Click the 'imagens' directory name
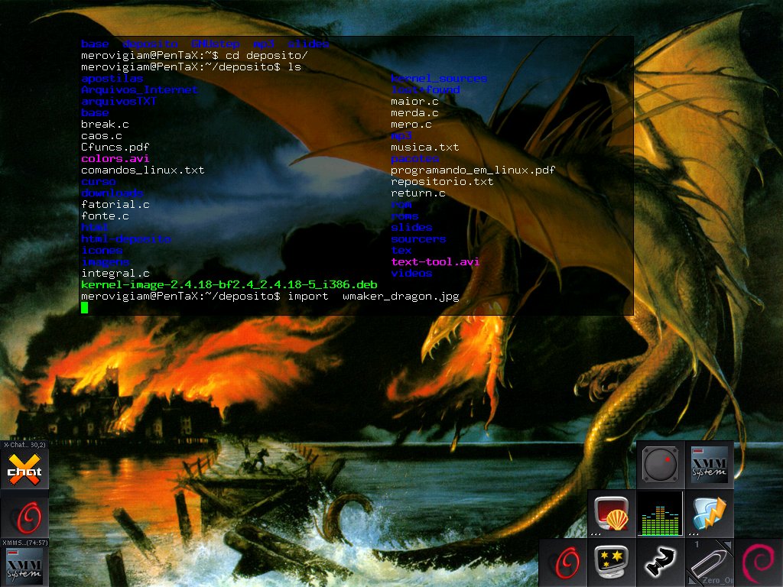The width and height of the screenshot is (783, 587). click(105, 262)
